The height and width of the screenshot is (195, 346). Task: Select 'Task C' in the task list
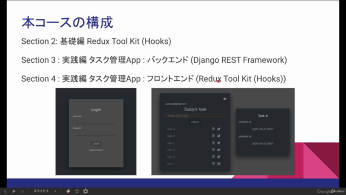(171, 143)
